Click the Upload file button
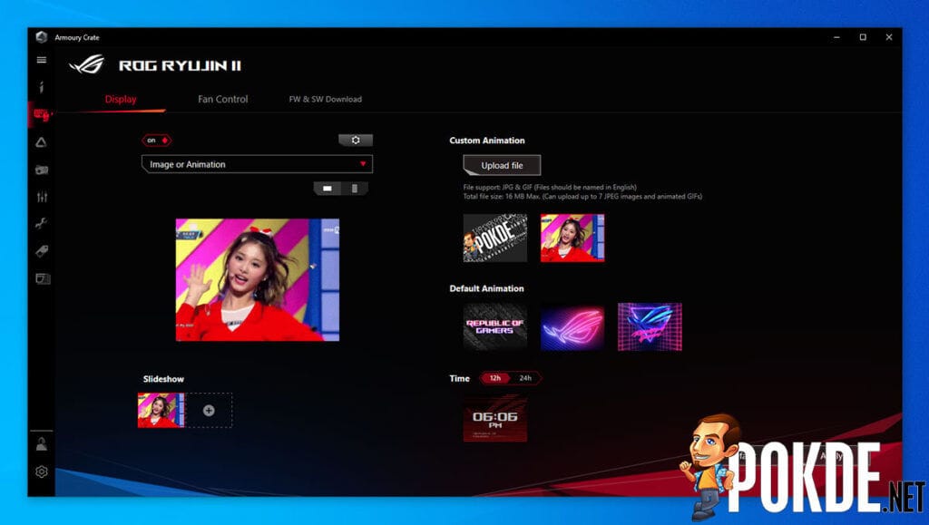Screen dimensions: 929x525 (x=502, y=165)
